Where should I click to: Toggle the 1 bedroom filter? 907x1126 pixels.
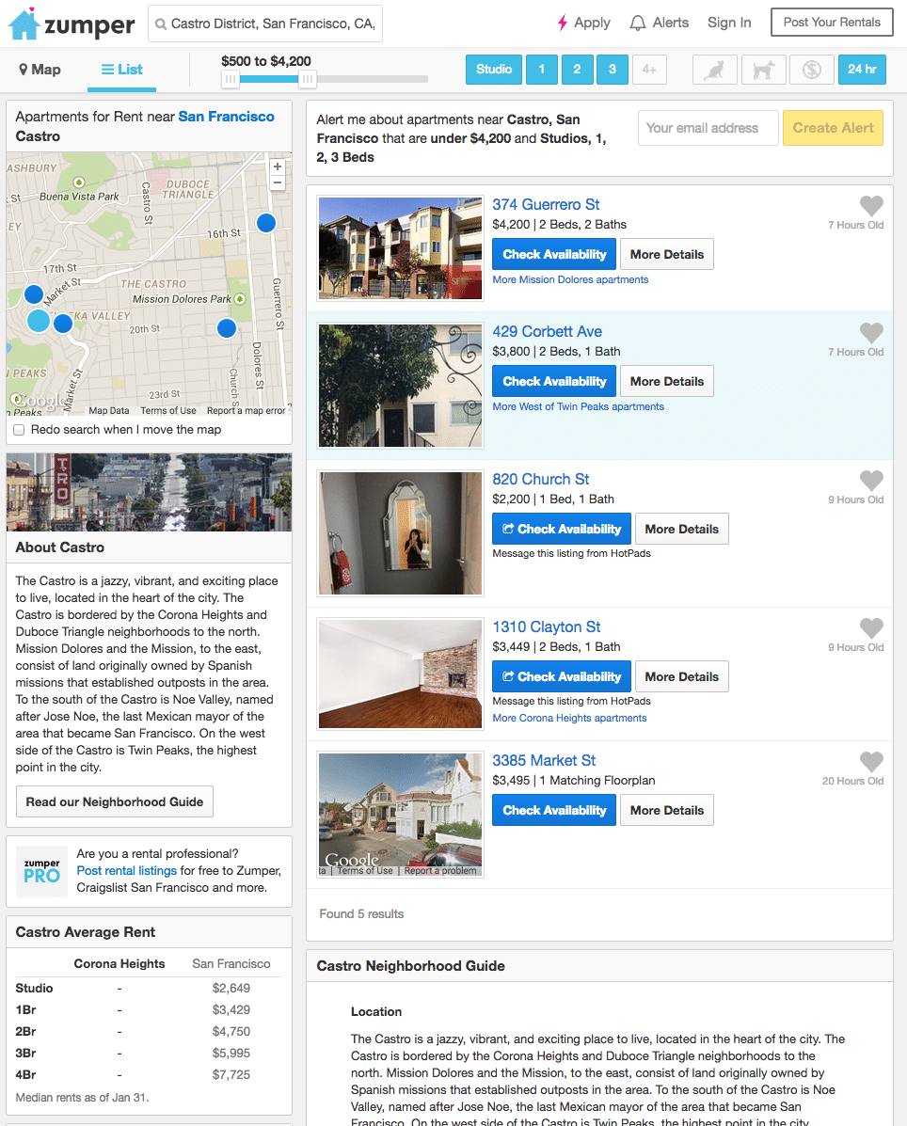click(541, 70)
